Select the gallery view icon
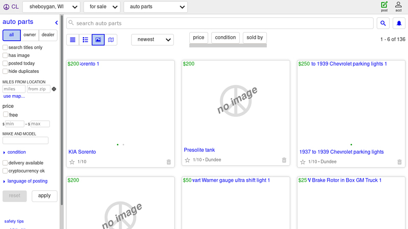The height and width of the screenshot is (229, 408). (98, 40)
